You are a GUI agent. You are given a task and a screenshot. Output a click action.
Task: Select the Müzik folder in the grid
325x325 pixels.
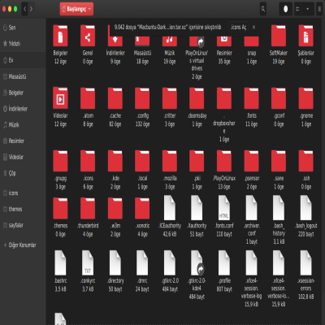(x=170, y=41)
